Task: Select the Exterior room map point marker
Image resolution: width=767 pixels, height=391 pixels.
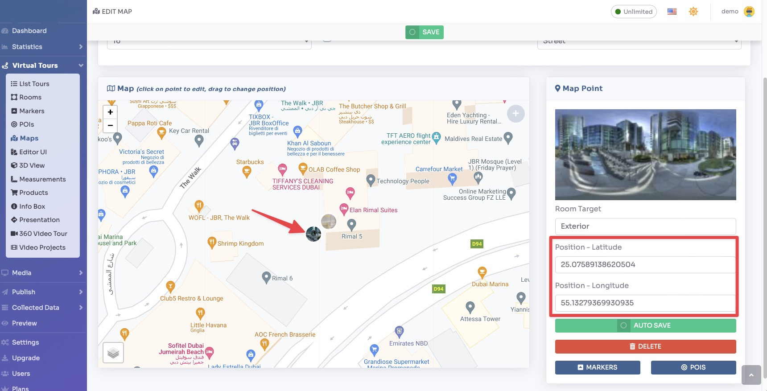Action: [313, 234]
